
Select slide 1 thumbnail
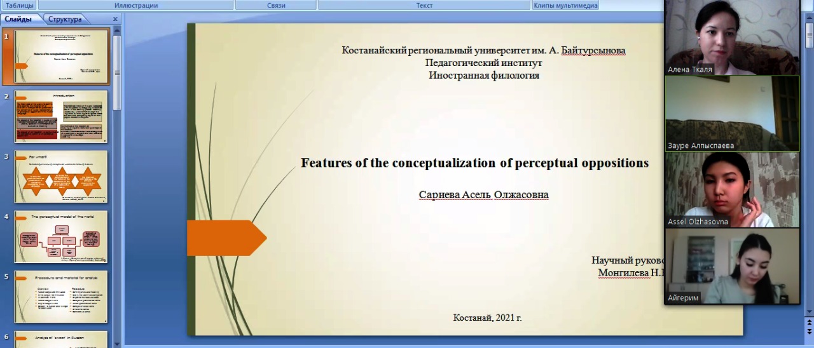point(62,57)
